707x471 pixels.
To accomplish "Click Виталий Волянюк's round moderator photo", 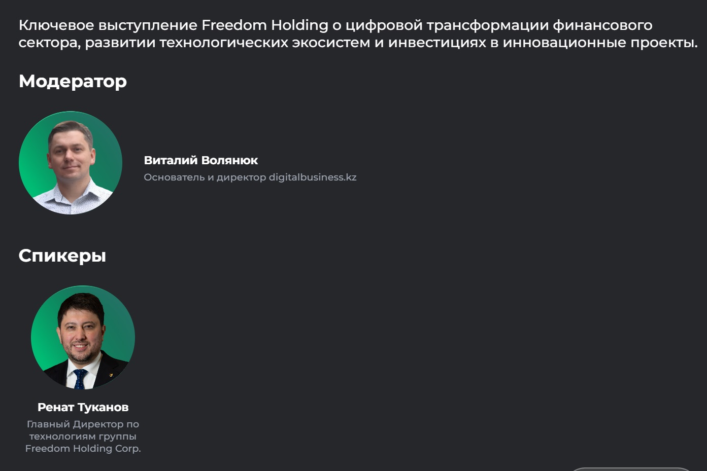I will [71, 163].
